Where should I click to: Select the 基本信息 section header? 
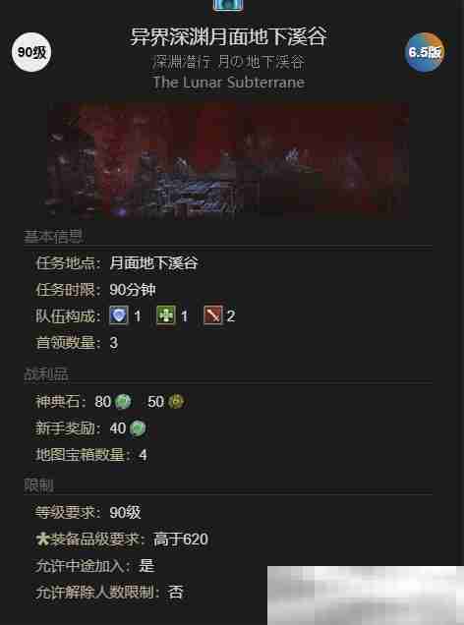pyautogui.click(x=53, y=237)
